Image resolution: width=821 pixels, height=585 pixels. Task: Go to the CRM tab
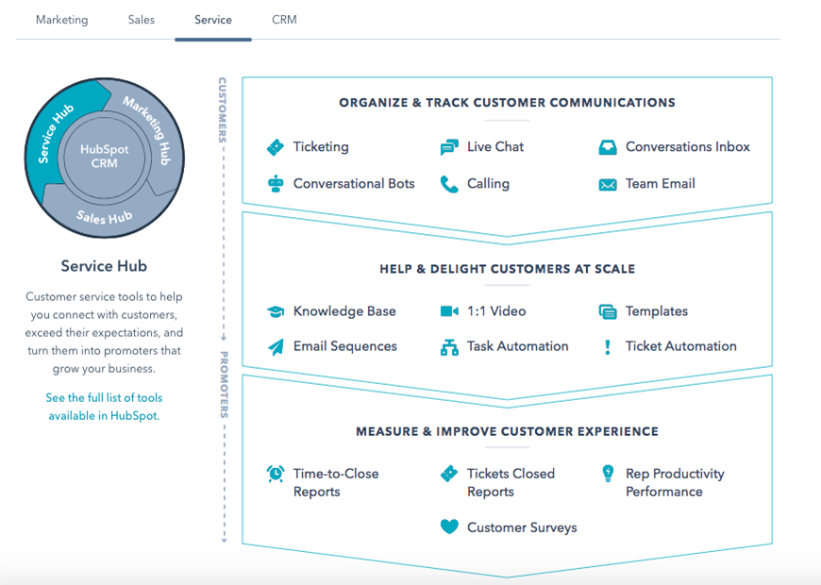click(x=284, y=20)
